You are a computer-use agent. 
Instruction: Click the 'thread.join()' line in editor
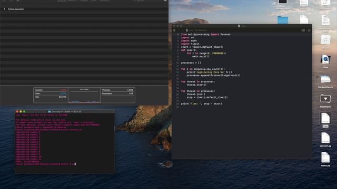[196, 94]
